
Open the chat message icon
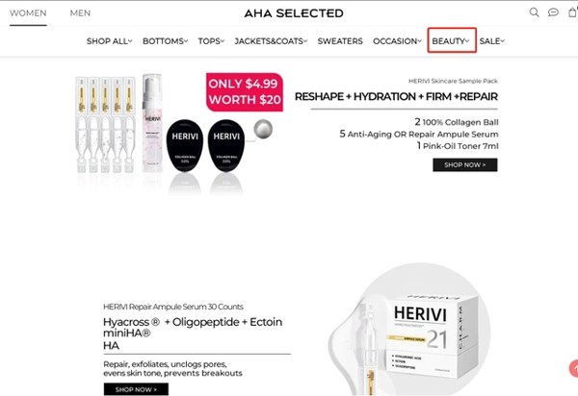[x=553, y=12]
